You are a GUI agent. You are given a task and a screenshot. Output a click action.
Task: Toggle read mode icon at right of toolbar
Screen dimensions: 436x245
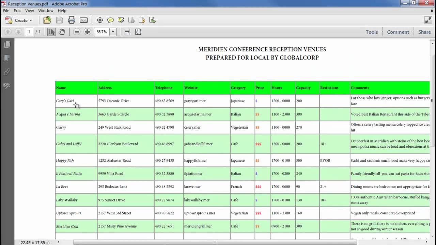click(428, 20)
